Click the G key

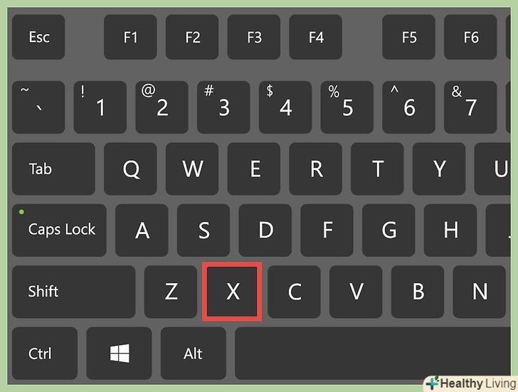[388, 231]
